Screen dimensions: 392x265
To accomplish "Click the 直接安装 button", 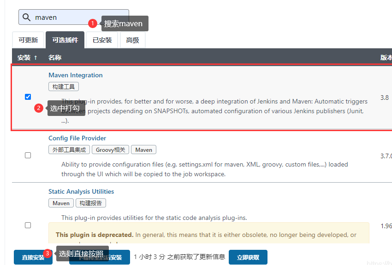I will pos(33,257).
